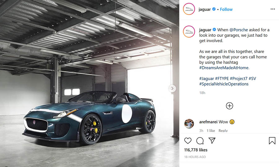
Task: Click the 1 like count on comment
Action: coord(211,130)
